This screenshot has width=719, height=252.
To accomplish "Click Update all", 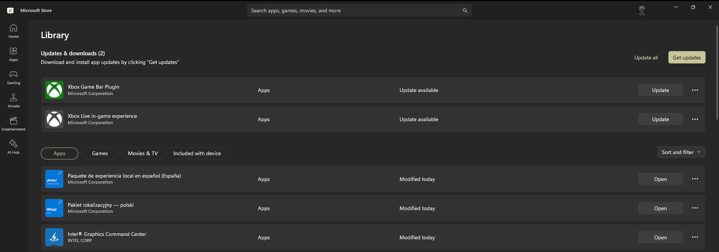I will pos(646,58).
